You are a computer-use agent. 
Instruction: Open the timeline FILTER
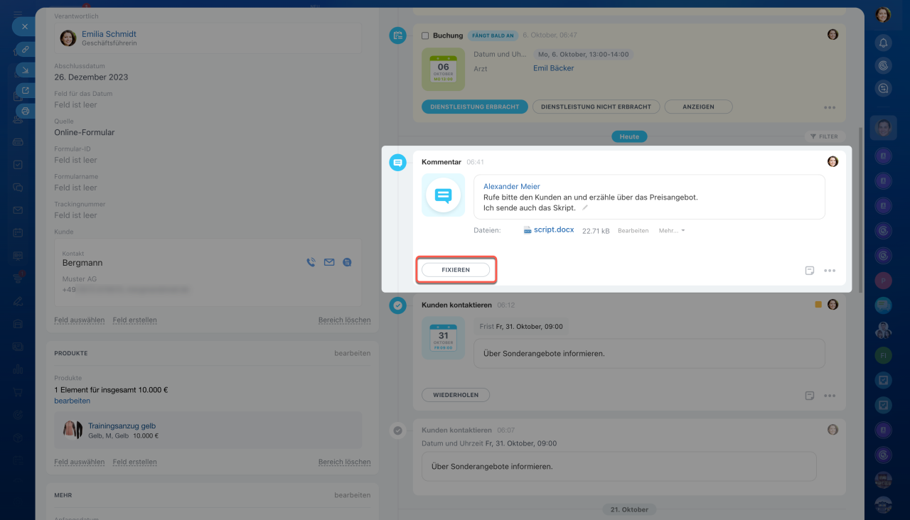tap(824, 136)
